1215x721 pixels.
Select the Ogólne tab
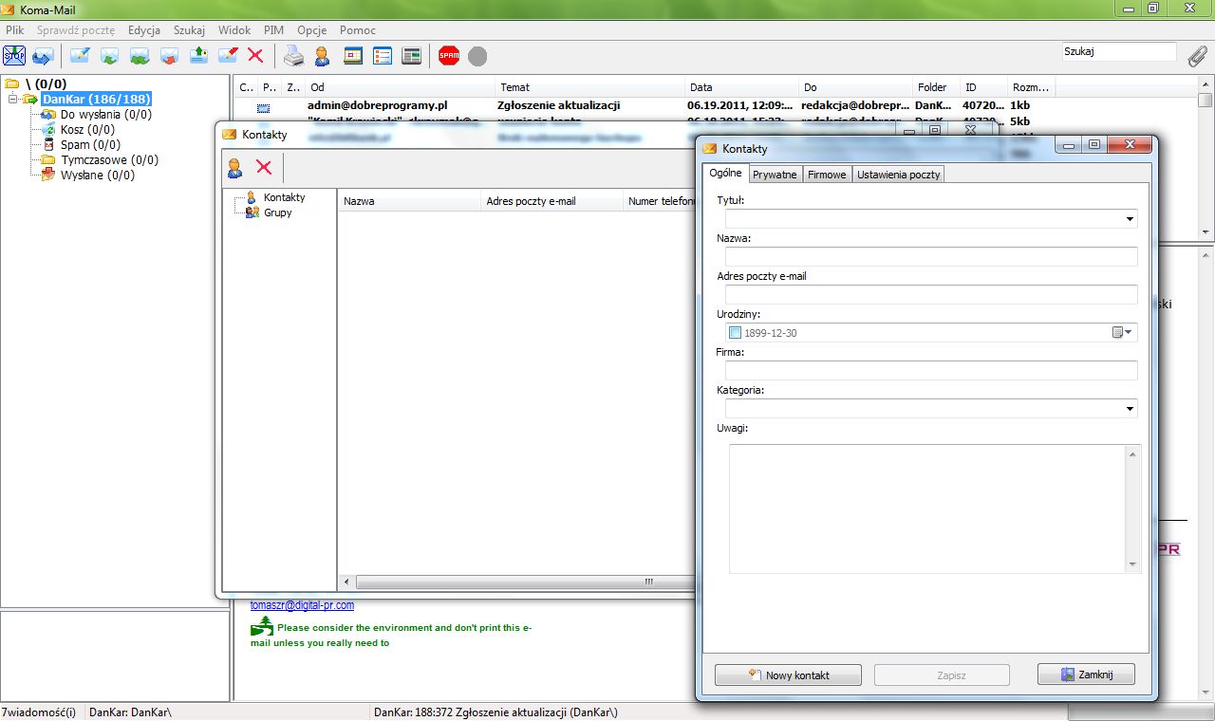pos(725,174)
